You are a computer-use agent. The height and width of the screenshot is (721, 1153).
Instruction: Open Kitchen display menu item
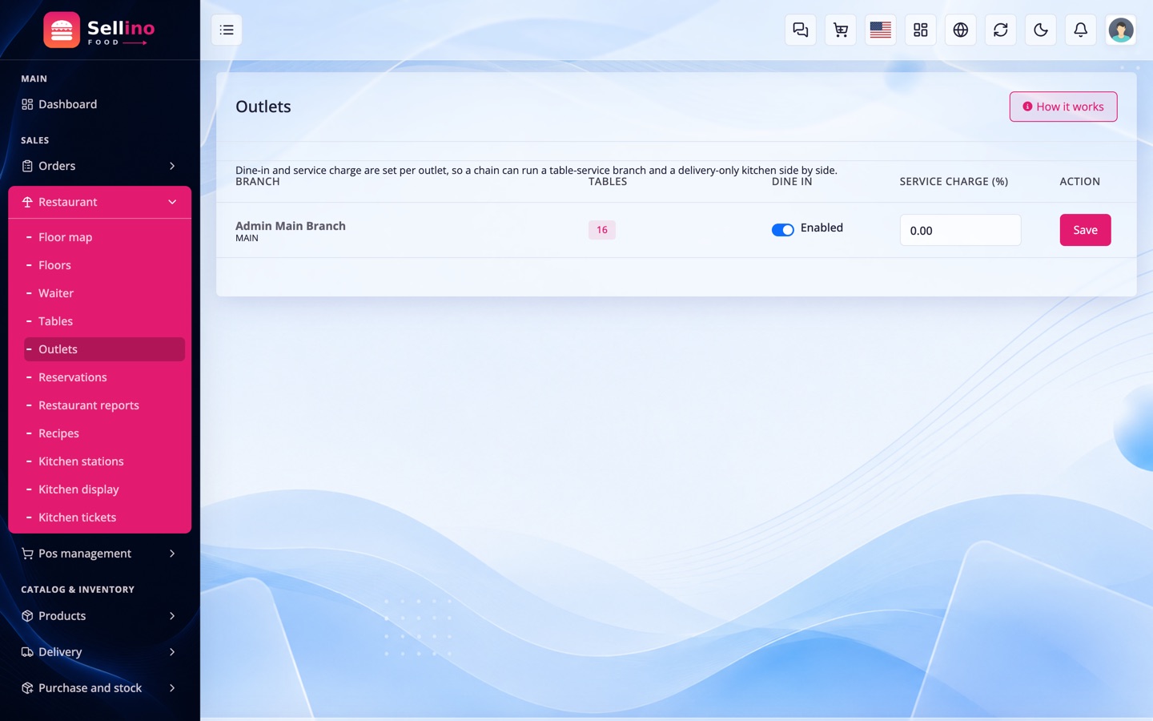[x=104, y=489]
